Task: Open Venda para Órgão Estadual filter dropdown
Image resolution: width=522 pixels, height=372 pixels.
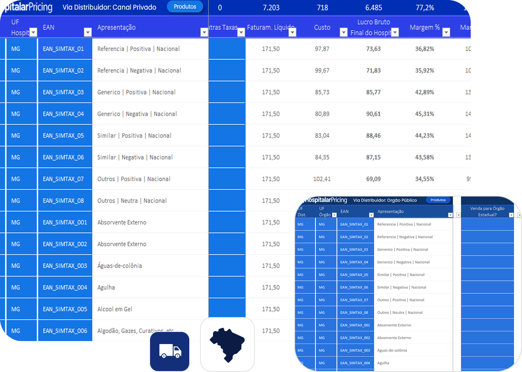Action: pos(511,215)
